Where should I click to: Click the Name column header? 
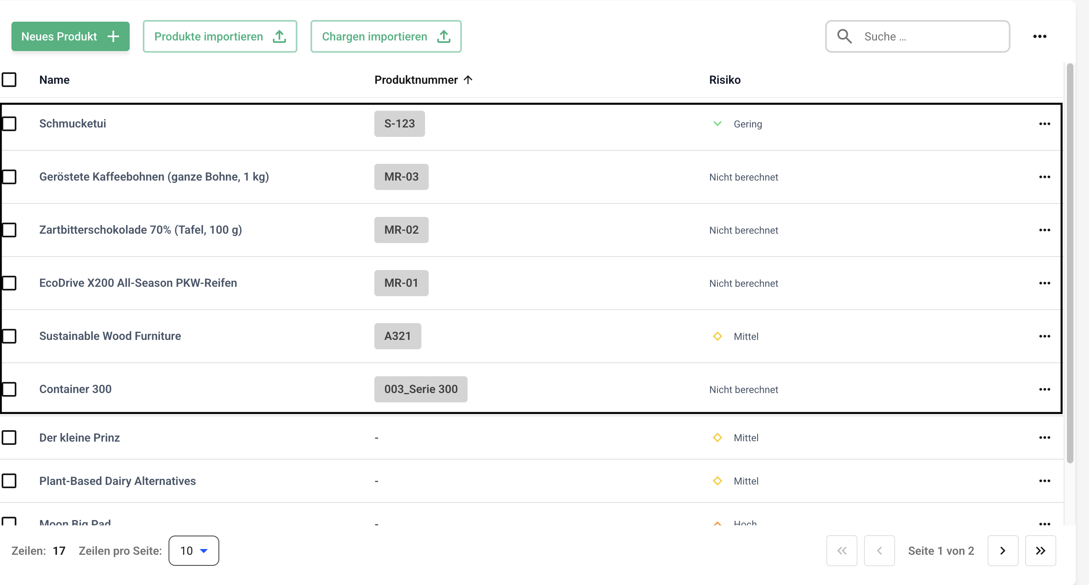click(x=54, y=80)
